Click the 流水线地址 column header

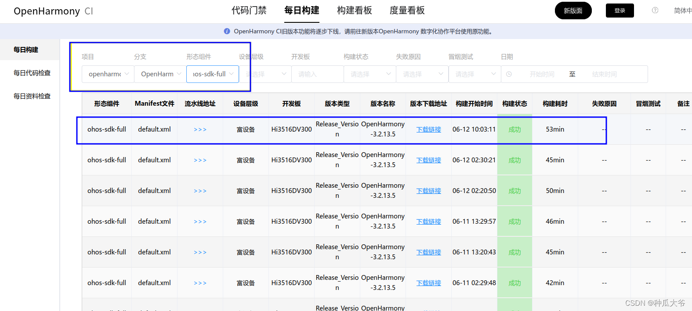[x=200, y=104]
